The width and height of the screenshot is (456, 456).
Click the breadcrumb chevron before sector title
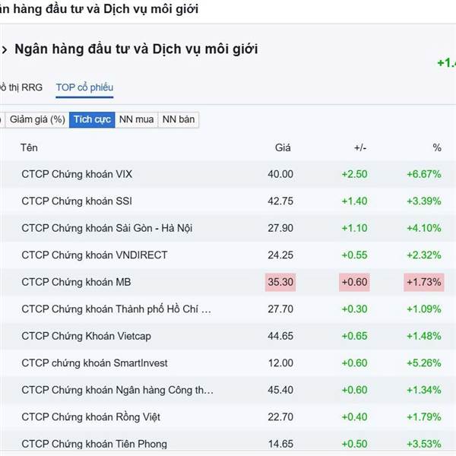coord(5,49)
